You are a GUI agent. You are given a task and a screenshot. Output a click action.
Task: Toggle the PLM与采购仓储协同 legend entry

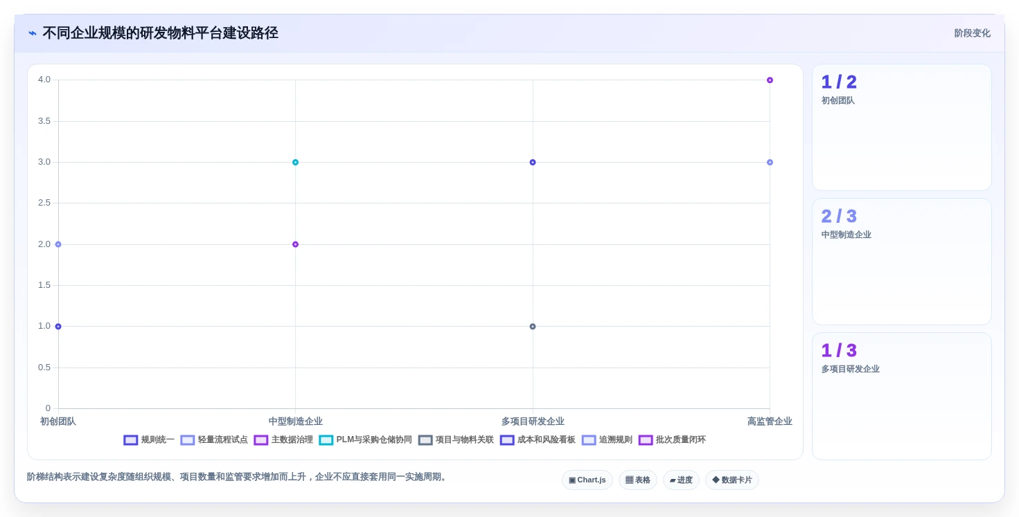(x=365, y=439)
